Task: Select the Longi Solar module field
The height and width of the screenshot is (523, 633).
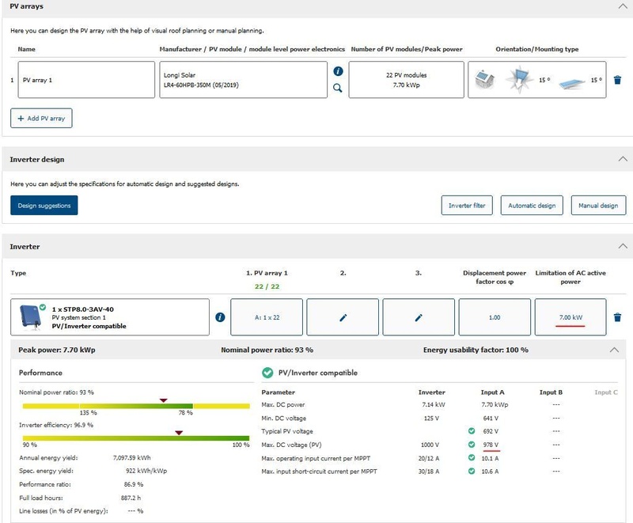Action: [241, 80]
